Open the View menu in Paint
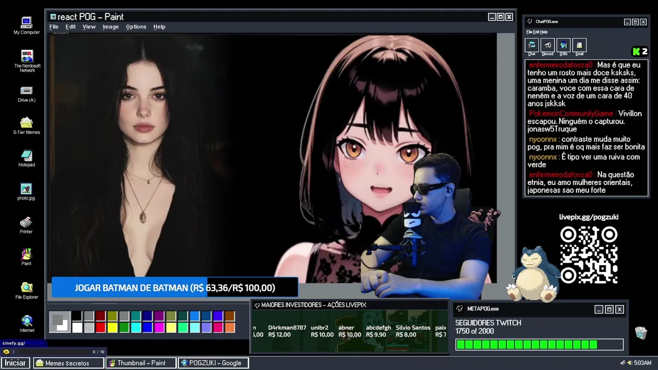The image size is (658, 370). pyautogui.click(x=89, y=27)
